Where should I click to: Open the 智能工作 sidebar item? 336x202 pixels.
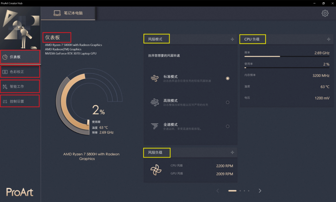coord(20,86)
